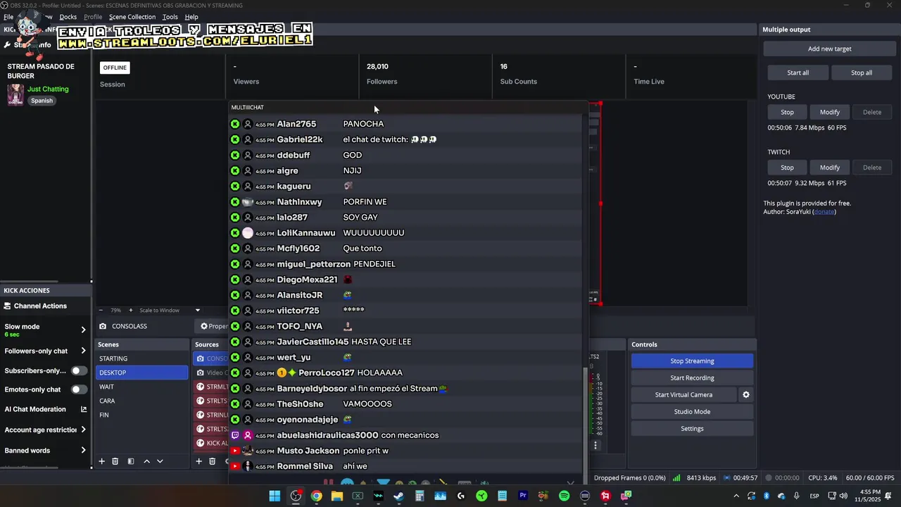Collapse the multichat dock bottom chevron
Screen dimensions: 901x507
pyautogui.click(x=570, y=483)
